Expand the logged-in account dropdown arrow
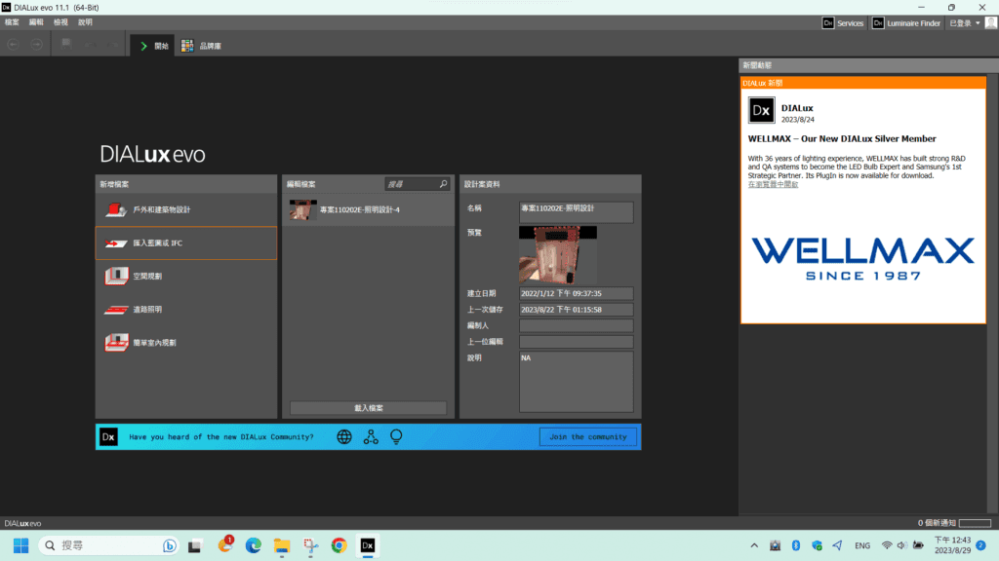 pos(978,23)
